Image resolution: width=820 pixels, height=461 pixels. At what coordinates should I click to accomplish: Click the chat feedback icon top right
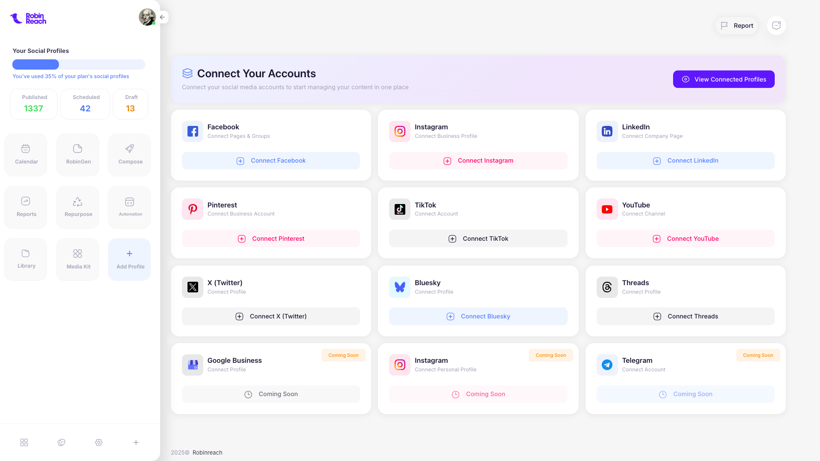(x=776, y=26)
